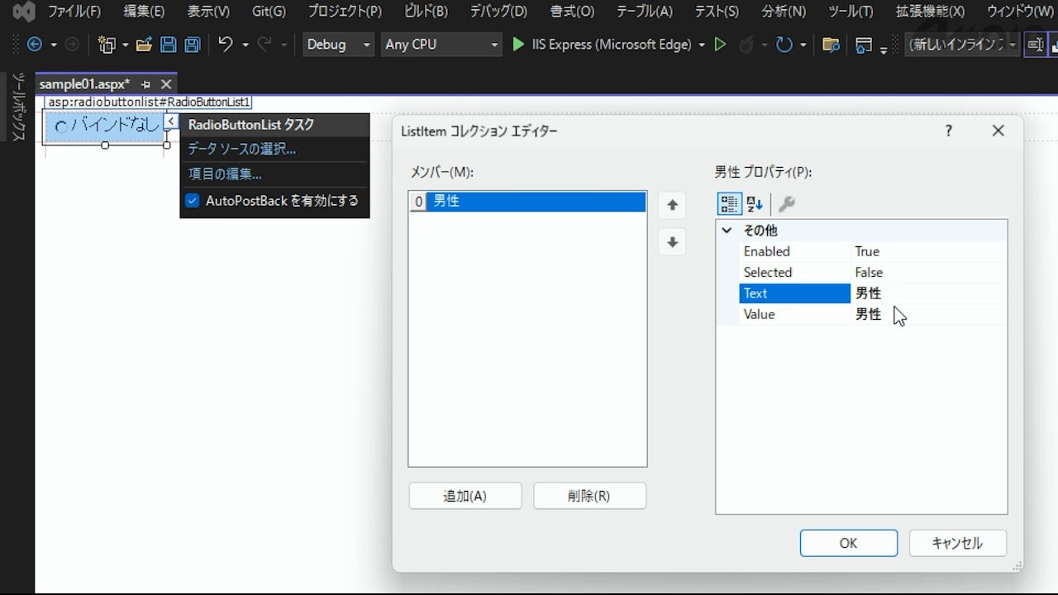Click the Selected property value False
This screenshot has height=595, width=1058.
(x=928, y=273)
